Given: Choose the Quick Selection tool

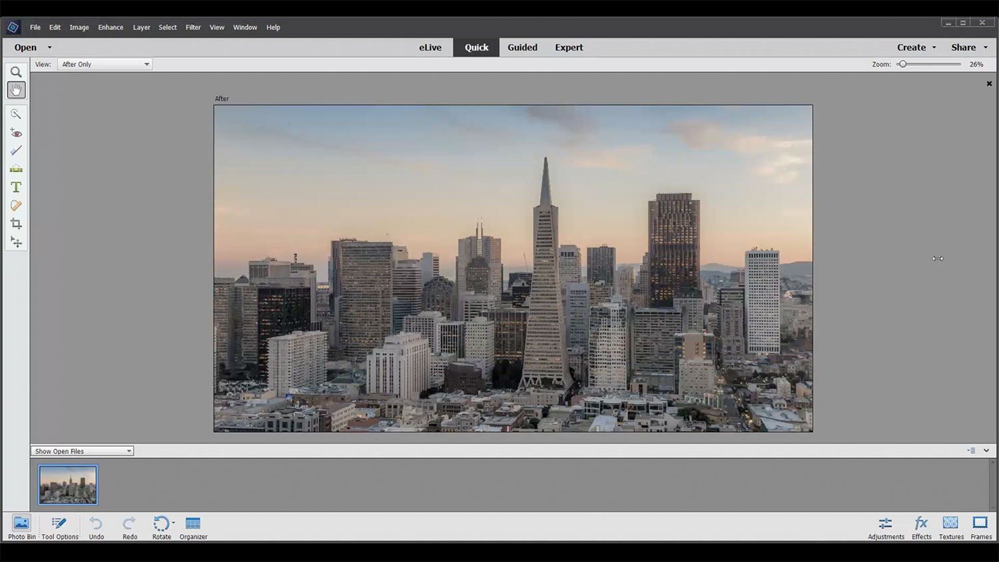Looking at the screenshot, I should click(16, 114).
